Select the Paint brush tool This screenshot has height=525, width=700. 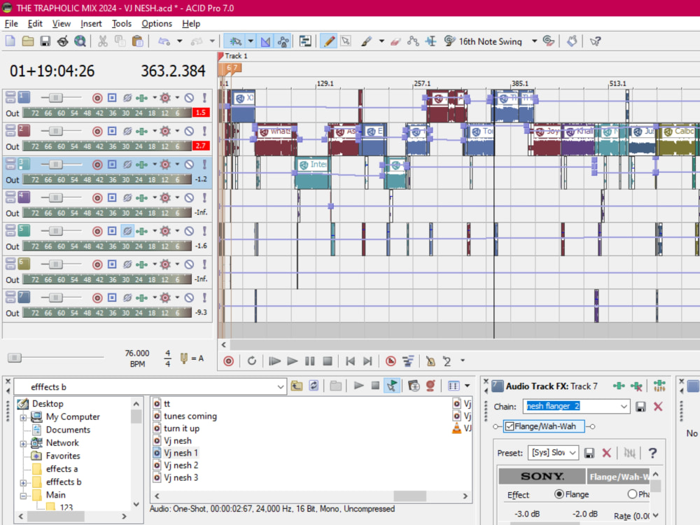pos(366,41)
